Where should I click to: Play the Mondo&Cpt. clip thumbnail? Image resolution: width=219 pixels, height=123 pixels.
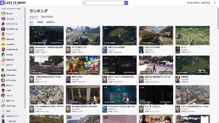pyautogui.click(x=47, y=36)
